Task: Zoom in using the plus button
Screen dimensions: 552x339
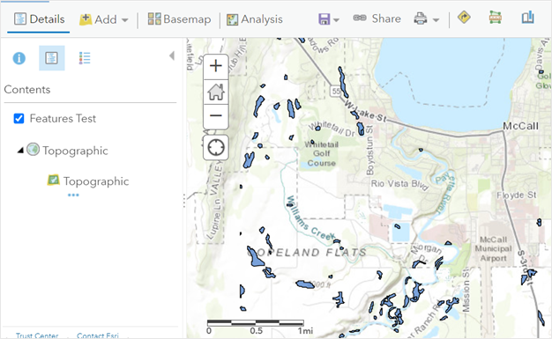Action: (216, 66)
